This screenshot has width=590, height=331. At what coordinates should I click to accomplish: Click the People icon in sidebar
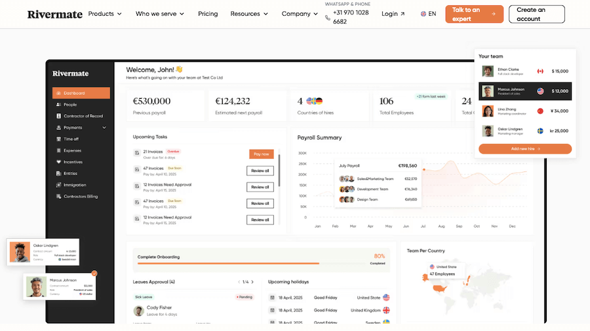tap(58, 105)
